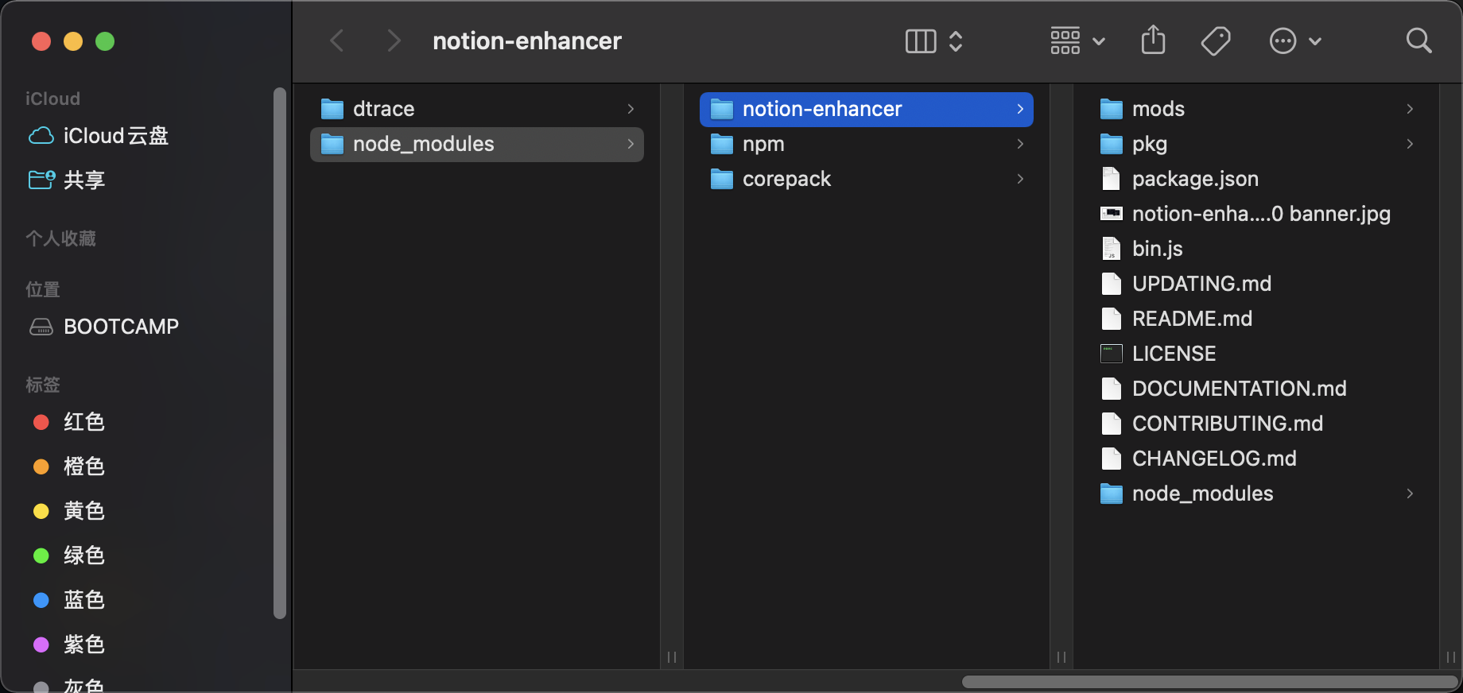Expand the pkg folder chevron
1463x693 pixels.
[1410, 144]
